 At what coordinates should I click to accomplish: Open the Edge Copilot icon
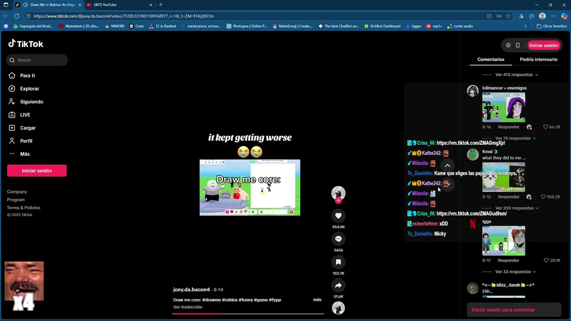point(564,16)
